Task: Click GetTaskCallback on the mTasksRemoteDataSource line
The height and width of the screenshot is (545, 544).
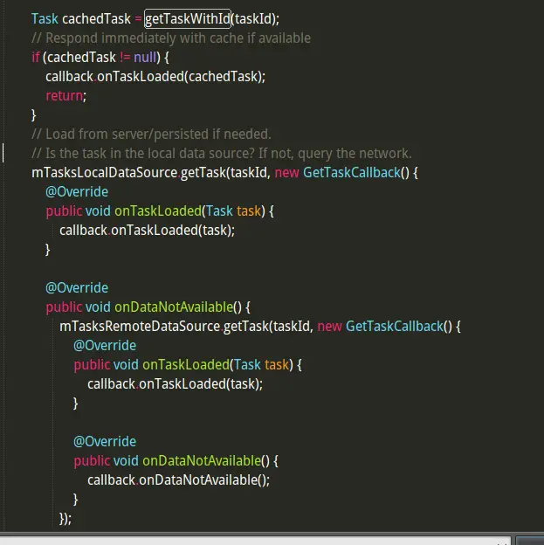Action: [x=395, y=326]
